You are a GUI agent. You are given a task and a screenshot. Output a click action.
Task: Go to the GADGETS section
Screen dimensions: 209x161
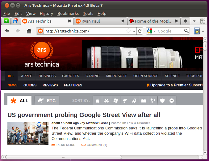pos(70,76)
